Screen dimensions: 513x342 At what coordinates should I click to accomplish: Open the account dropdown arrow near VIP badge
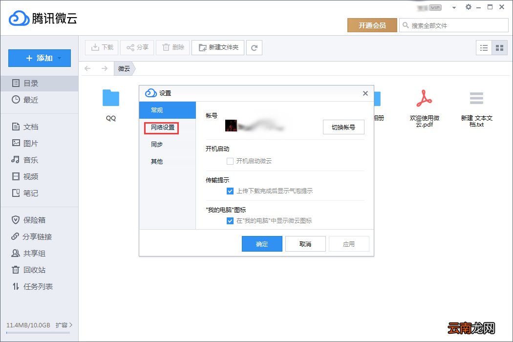[x=454, y=7]
